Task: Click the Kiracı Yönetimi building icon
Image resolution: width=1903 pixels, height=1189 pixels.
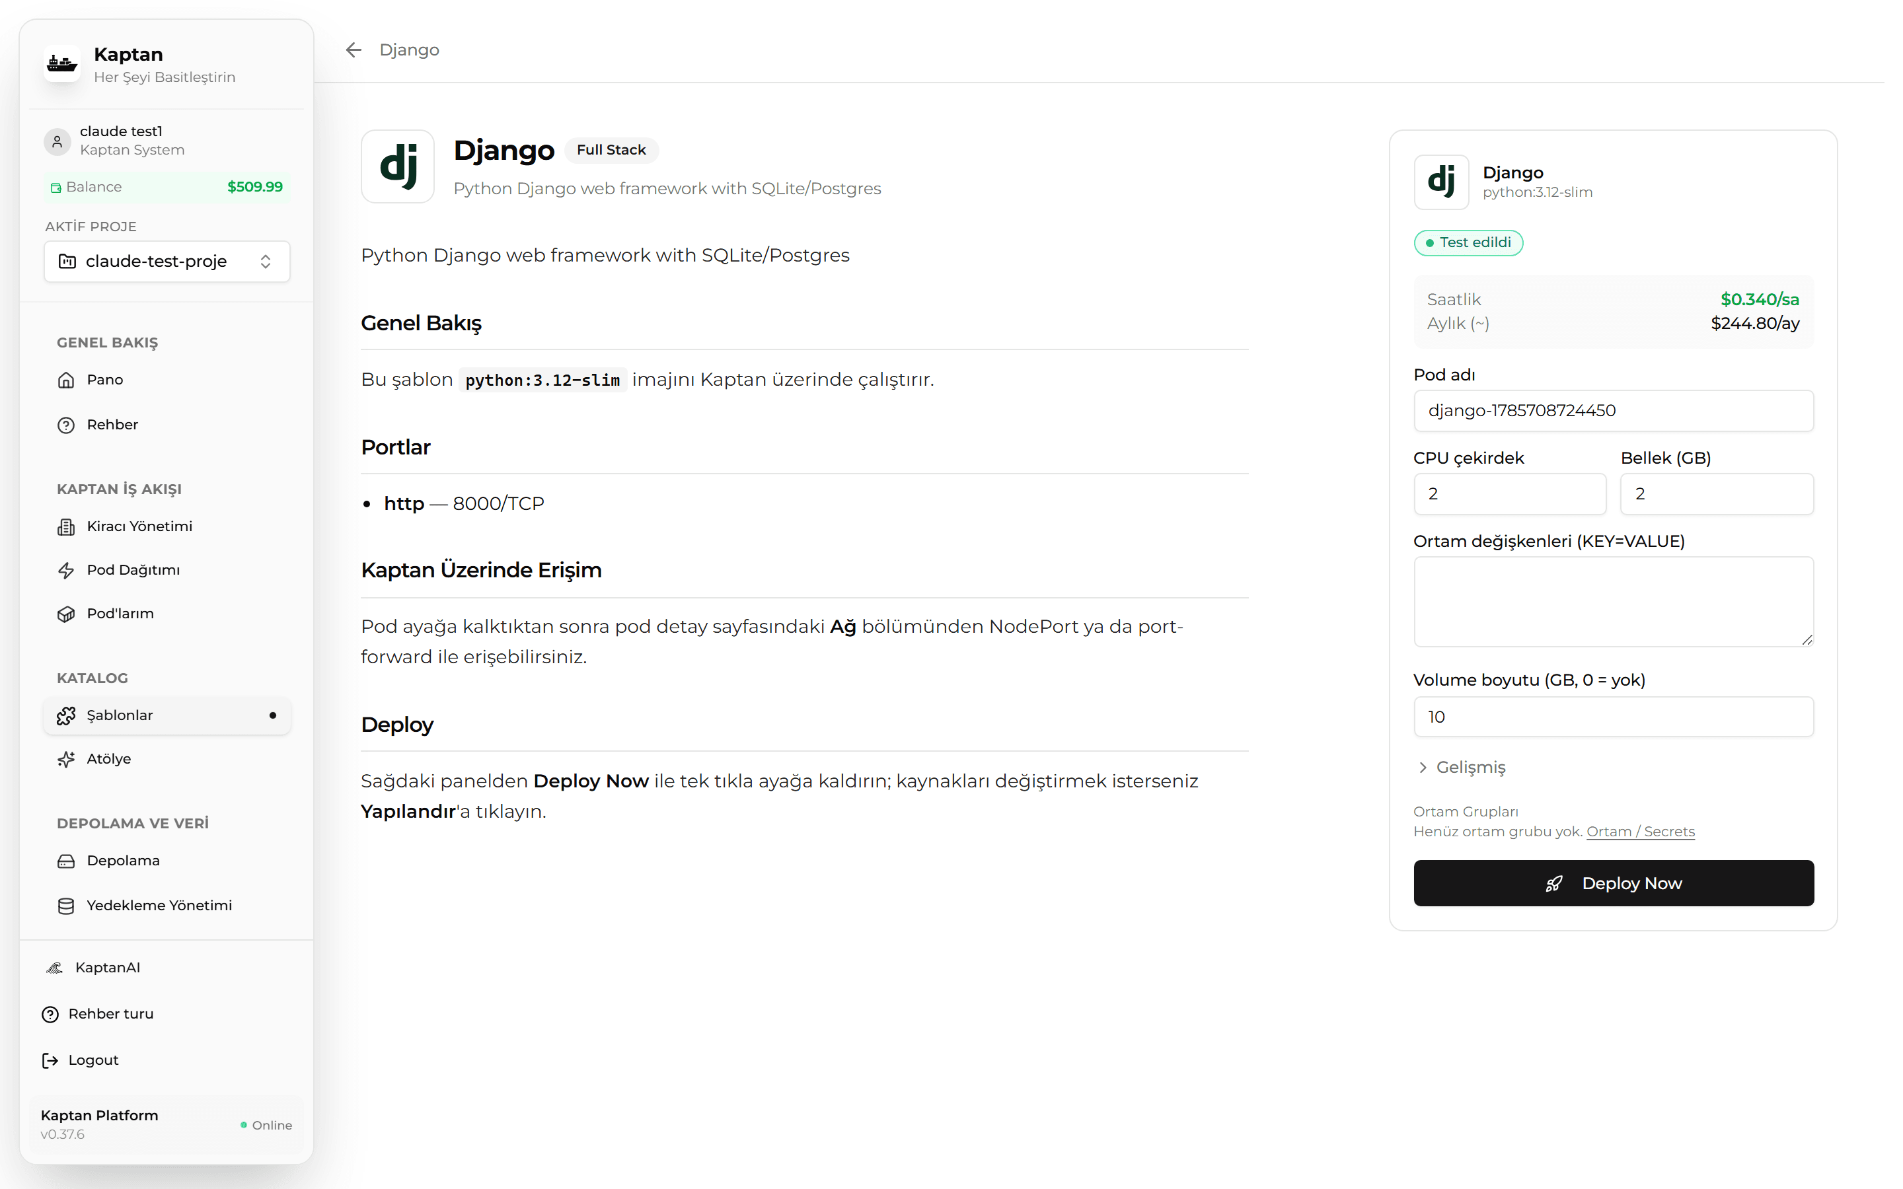Action: [x=66, y=527]
